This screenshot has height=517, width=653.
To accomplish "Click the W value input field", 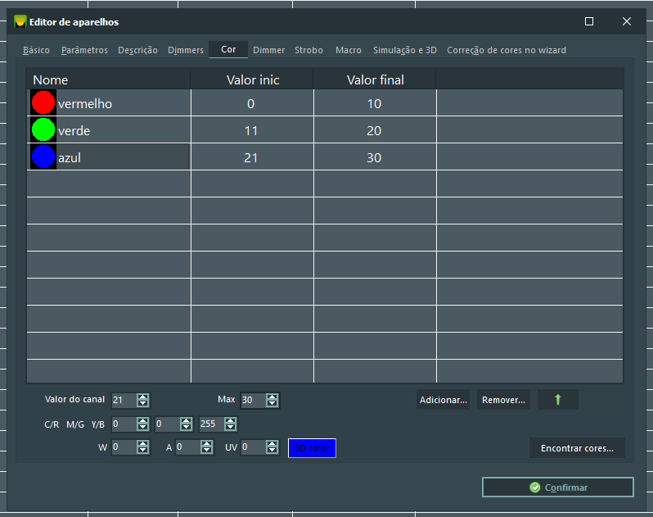I will click(124, 447).
